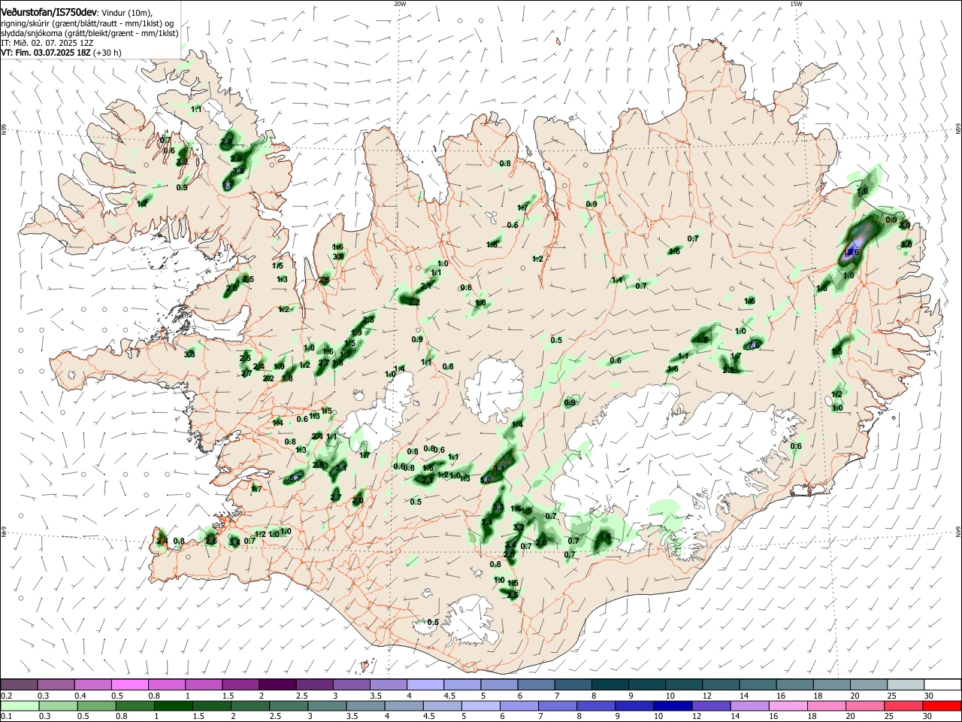Pick the upper legend swatch between 0.5 and 0.8
This screenshot has height=722, width=962.
tap(129, 684)
